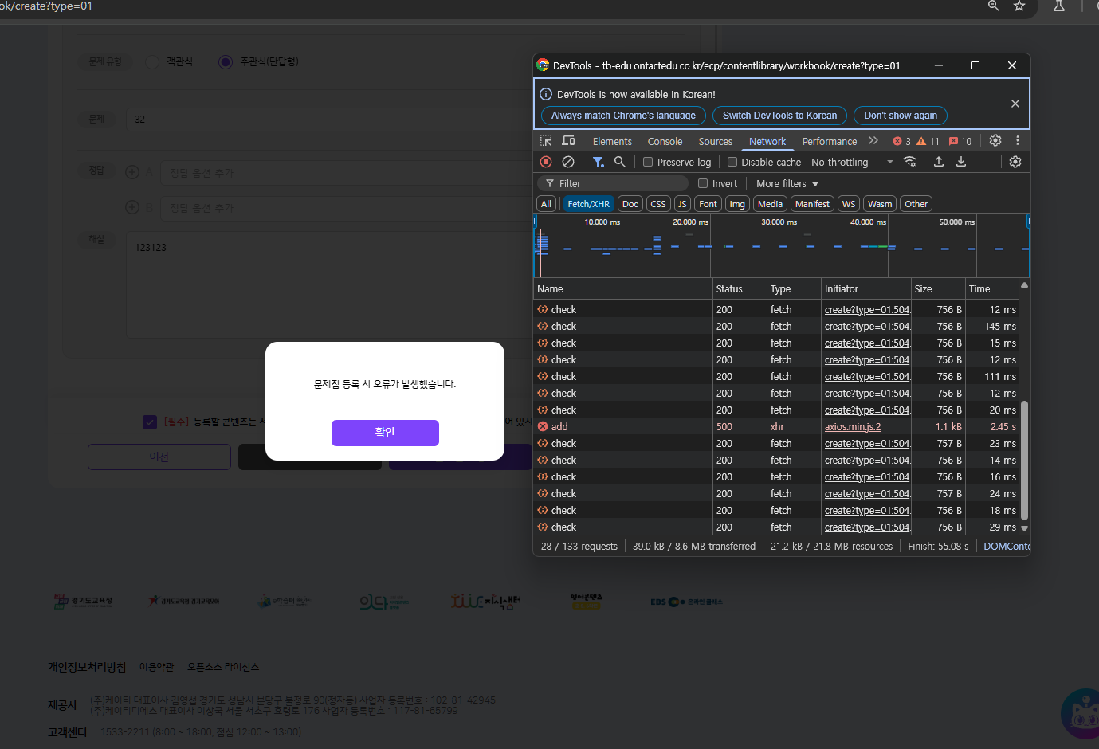This screenshot has width=1099, height=749.
Task: Click the import HAR upload icon
Action: tap(939, 162)
